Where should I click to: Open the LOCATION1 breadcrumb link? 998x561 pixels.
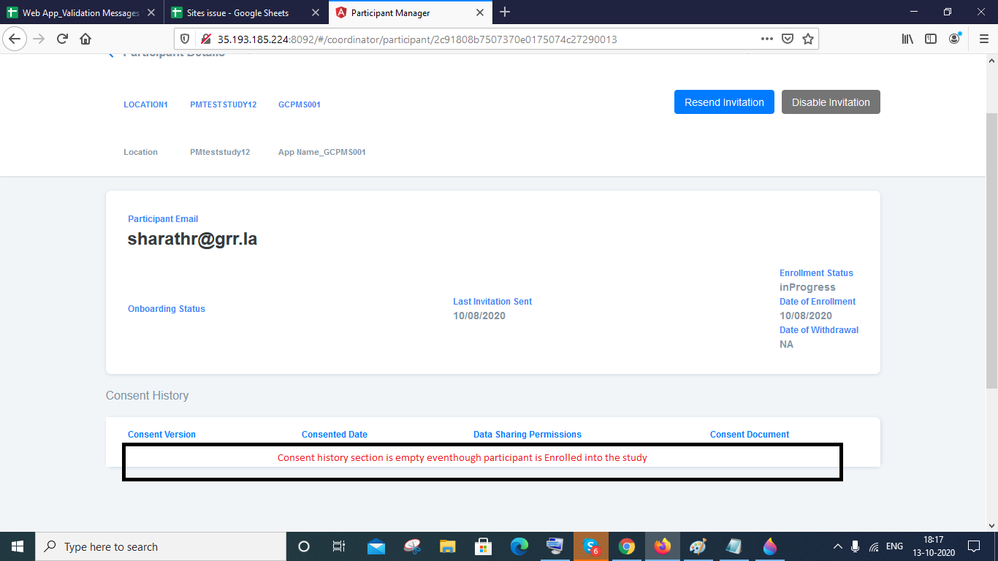click(x=145, y=104)
